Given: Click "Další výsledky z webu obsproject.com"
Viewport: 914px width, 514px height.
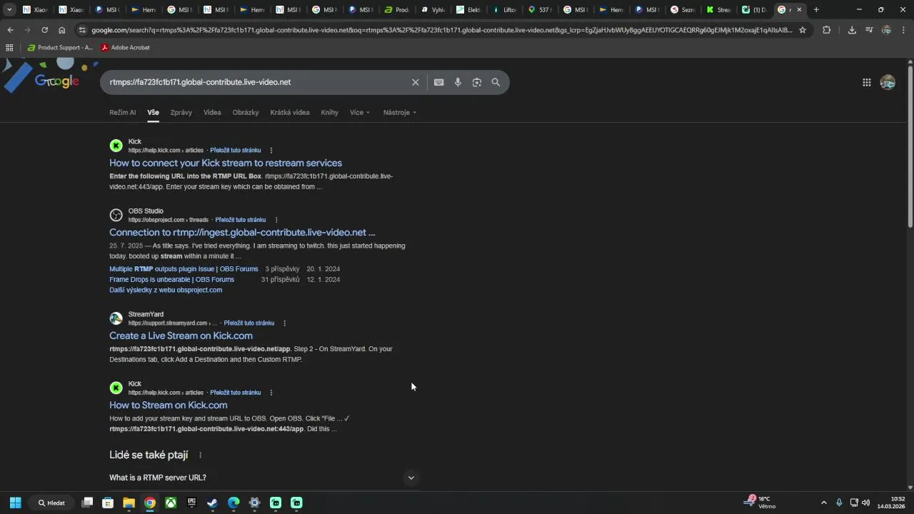Looking at the screenshot, I should (166, 290).
